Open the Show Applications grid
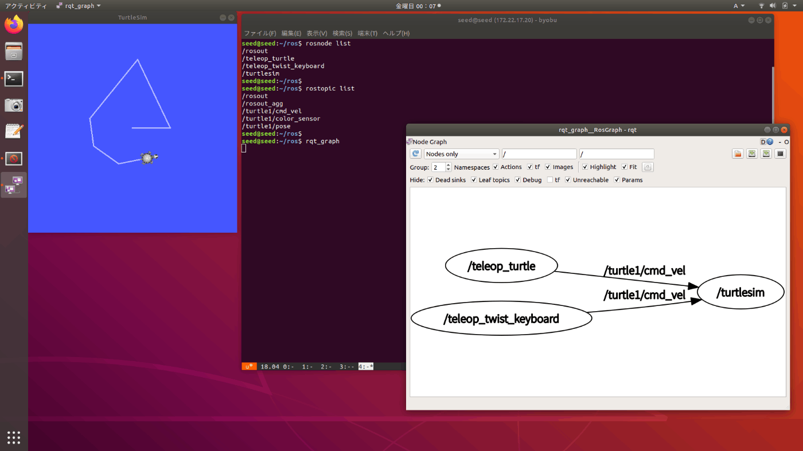The image size is (803, 451). (x=14, y=437)
